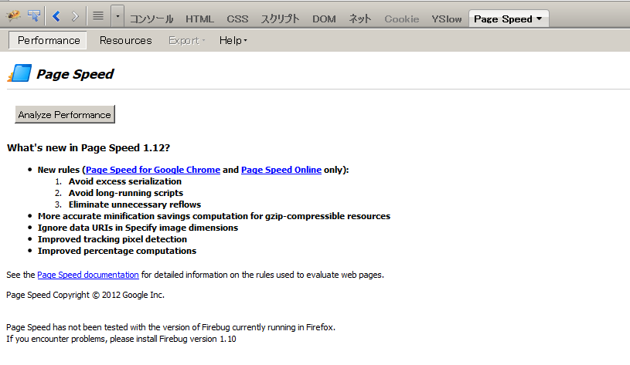Activate the inspect element pointer tool
This screenshot has width=630, height=365.
click(x=34, y=15)
